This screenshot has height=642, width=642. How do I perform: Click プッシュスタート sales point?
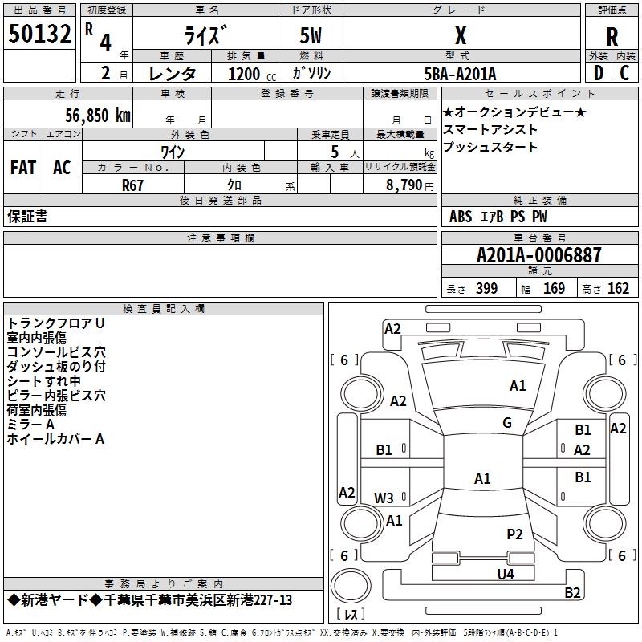tap(490, 147)
